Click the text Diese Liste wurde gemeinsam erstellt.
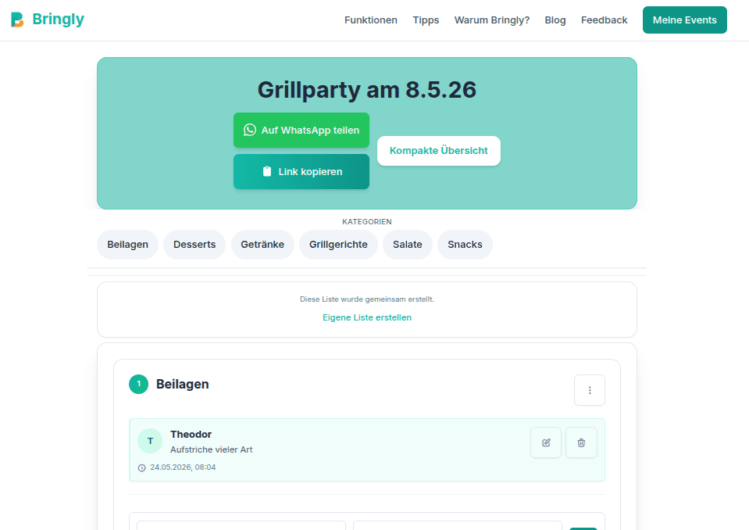The image size is (749, 530). pyautogui.click(x=367, y=299)
